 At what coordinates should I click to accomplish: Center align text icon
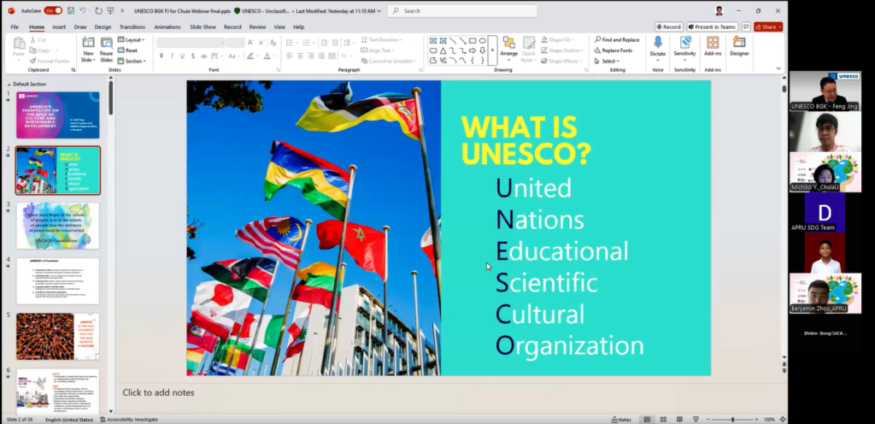[x=300, y=56]
